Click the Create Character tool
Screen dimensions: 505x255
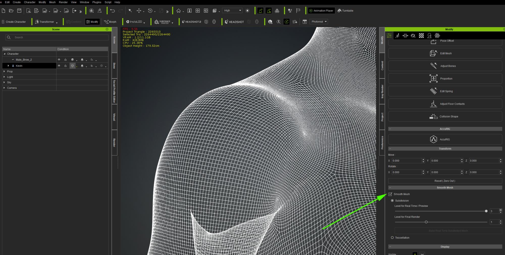14,22
